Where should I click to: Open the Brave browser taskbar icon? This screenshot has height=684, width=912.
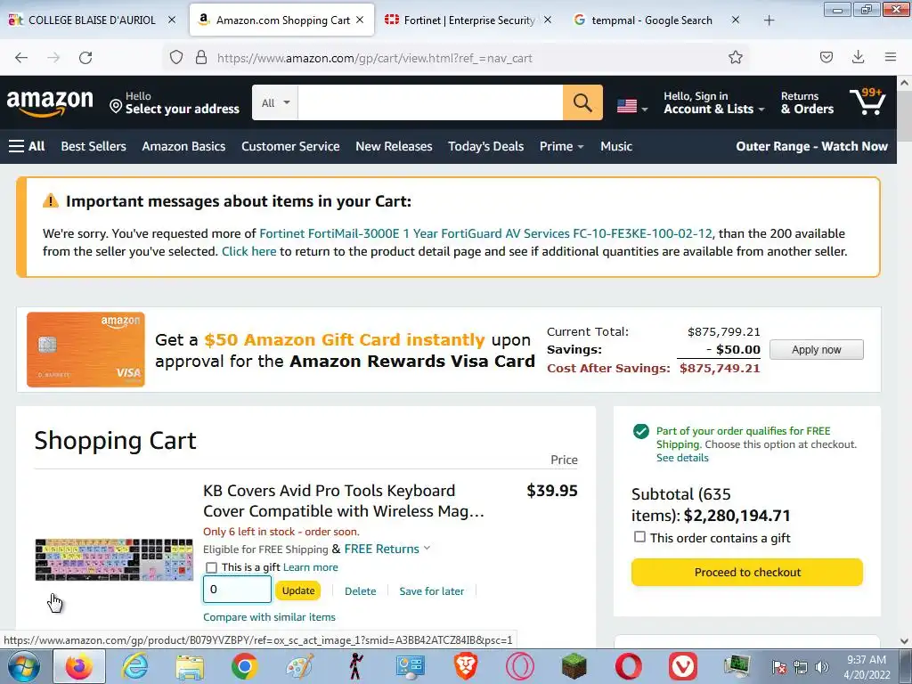[465, 666]
